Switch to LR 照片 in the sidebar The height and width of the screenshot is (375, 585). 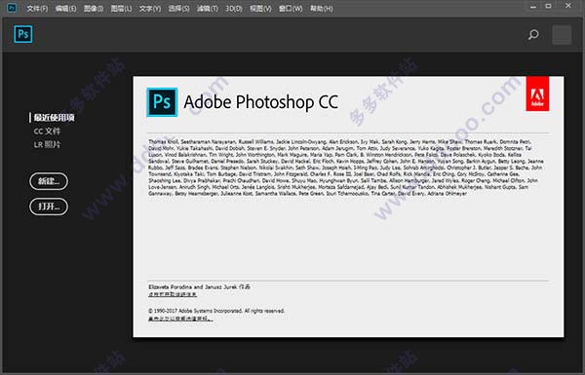[x=47, y=144]
